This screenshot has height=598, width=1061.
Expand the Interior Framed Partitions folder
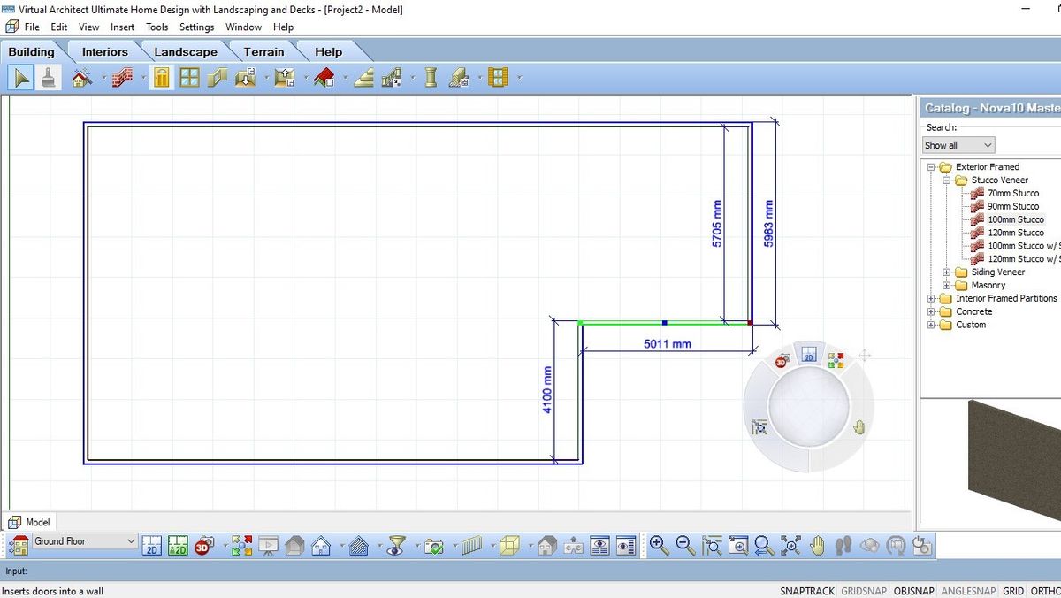point(931,299)
